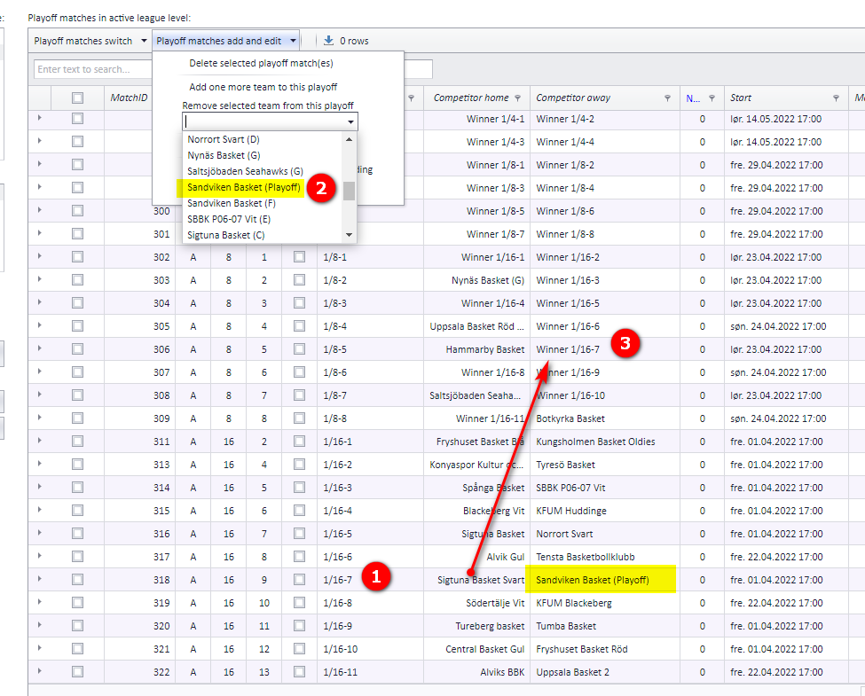Screen dimensions: 865x696
Task: Tick the row selection checkbox for match 305
Action: pyautogui.click(x=78, y=326)
